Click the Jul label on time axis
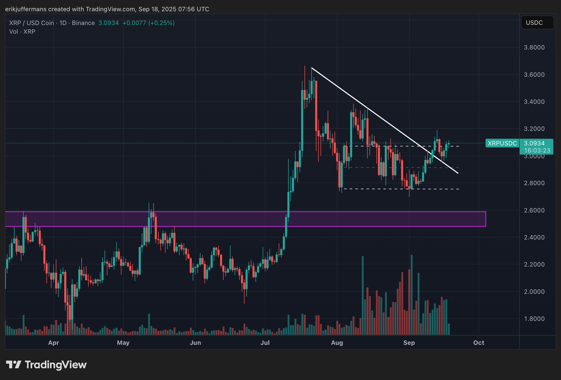 click(x=265, y=343)
